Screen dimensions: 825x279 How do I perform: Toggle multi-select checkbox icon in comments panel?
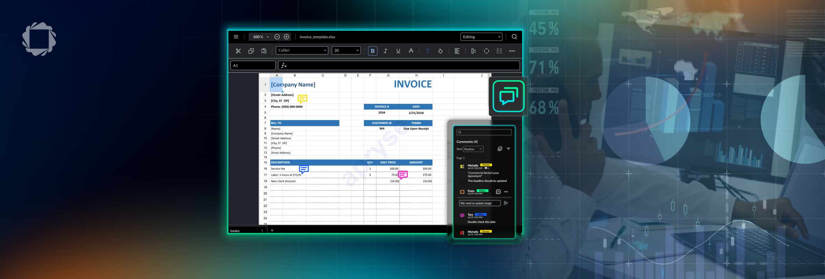pyautogui.click(x=500, y=149)
